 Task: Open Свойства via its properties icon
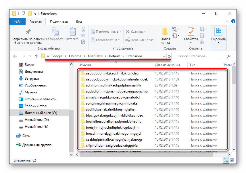191,32
